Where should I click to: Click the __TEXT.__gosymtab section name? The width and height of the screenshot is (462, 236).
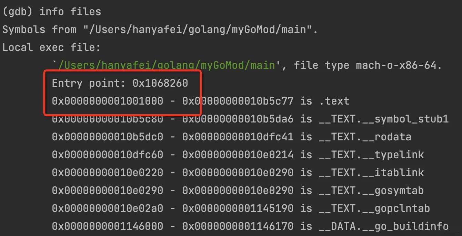tap(371, 191)
